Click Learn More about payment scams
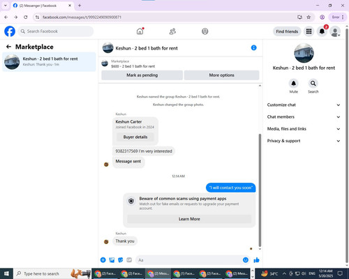Viewport: 349px width, 279px height. point(189,219)
